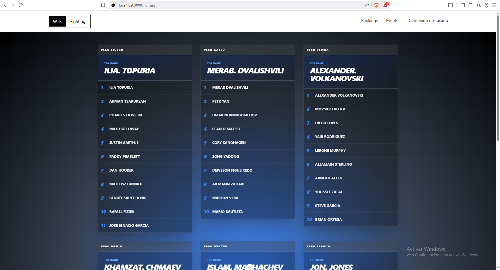Open Leo AI sparkle icon

[x=478, y=5]
